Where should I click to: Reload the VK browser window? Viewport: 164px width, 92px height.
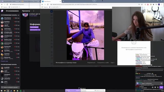48,5
